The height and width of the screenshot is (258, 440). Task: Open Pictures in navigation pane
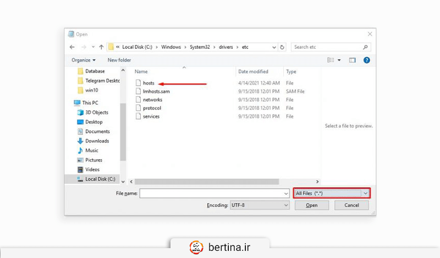(x=90, y=160)
